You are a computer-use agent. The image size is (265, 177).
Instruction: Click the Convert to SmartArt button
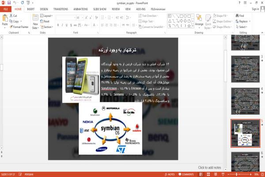pyautogui.click(x=151, y=27)
